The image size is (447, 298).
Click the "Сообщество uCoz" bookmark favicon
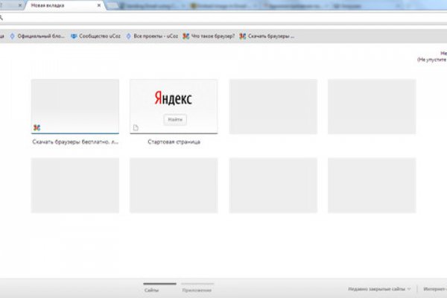[74, 35]
